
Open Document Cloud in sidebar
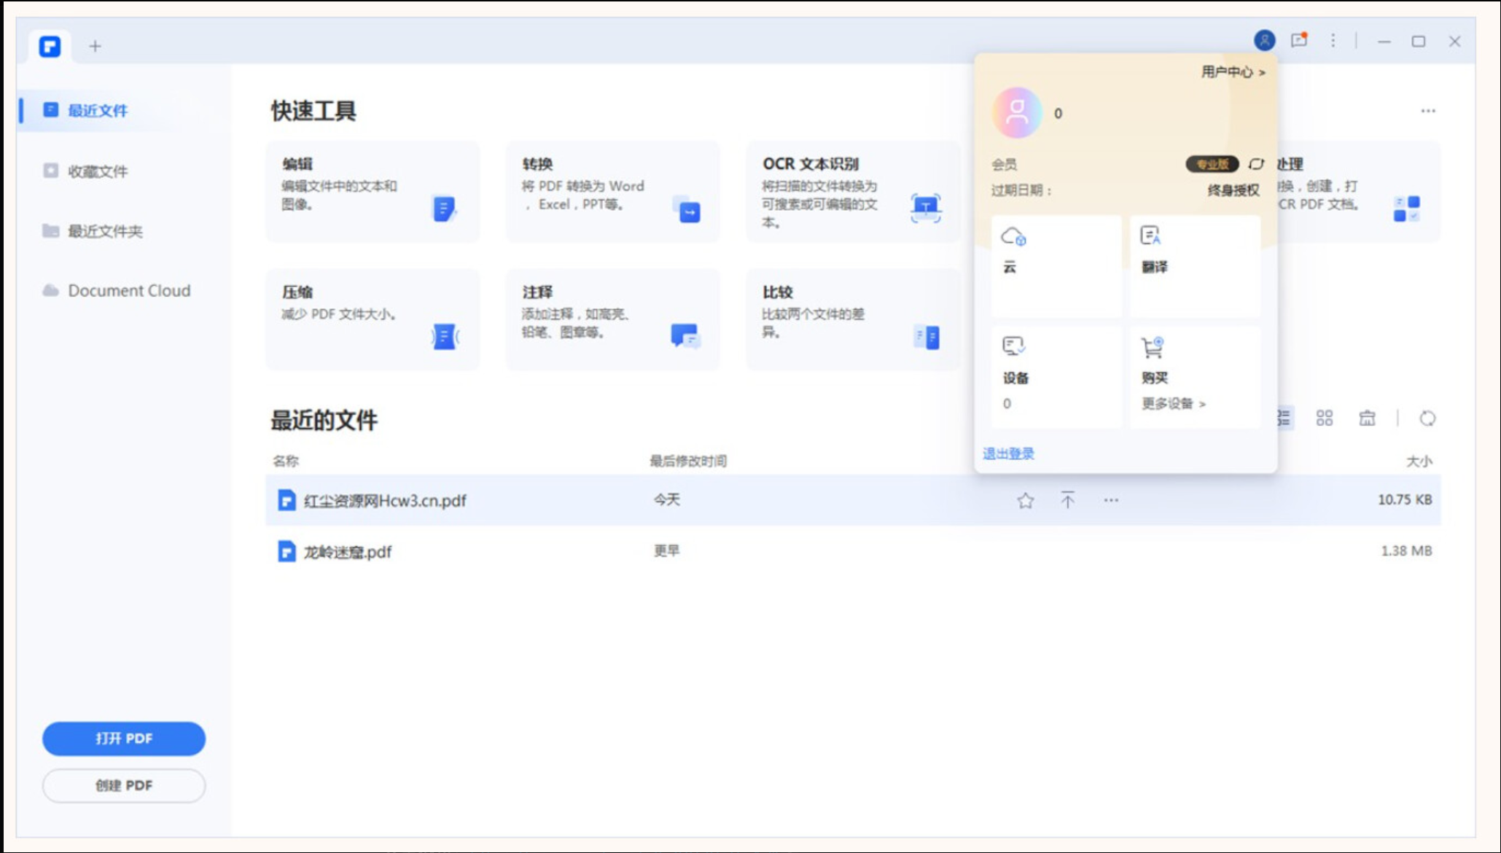click(128, 291)
